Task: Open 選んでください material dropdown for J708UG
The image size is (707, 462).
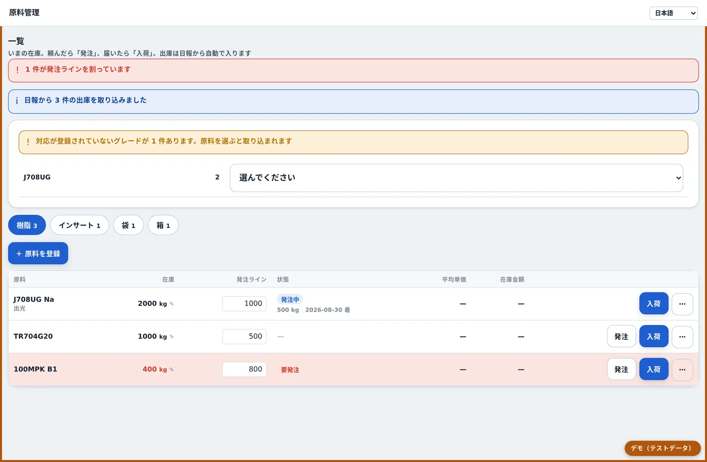Action: (x=457, y=178)
